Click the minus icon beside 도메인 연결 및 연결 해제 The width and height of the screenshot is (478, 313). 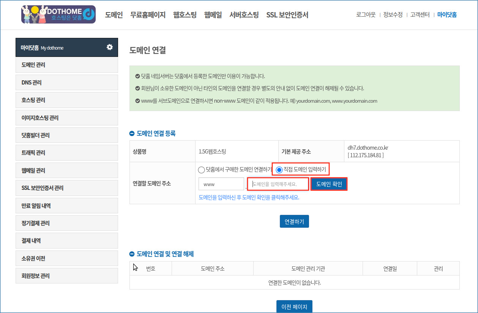tap(132, 254)
